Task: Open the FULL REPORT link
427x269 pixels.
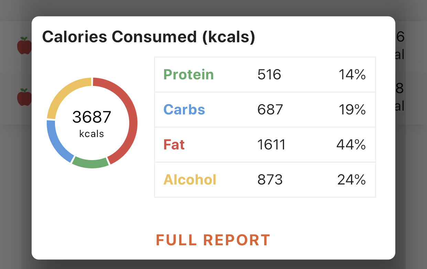Action: pyautogui.click(x=213, y=240)
